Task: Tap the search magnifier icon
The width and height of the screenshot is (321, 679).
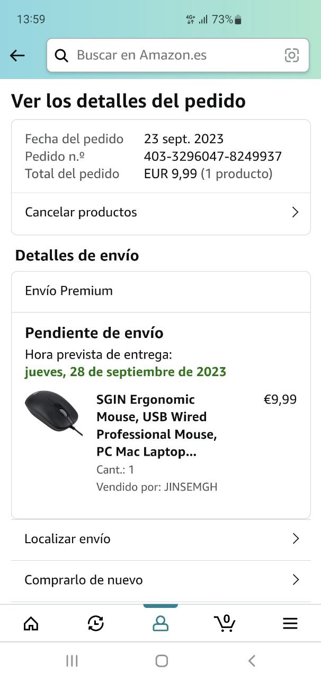Action: 62,55
